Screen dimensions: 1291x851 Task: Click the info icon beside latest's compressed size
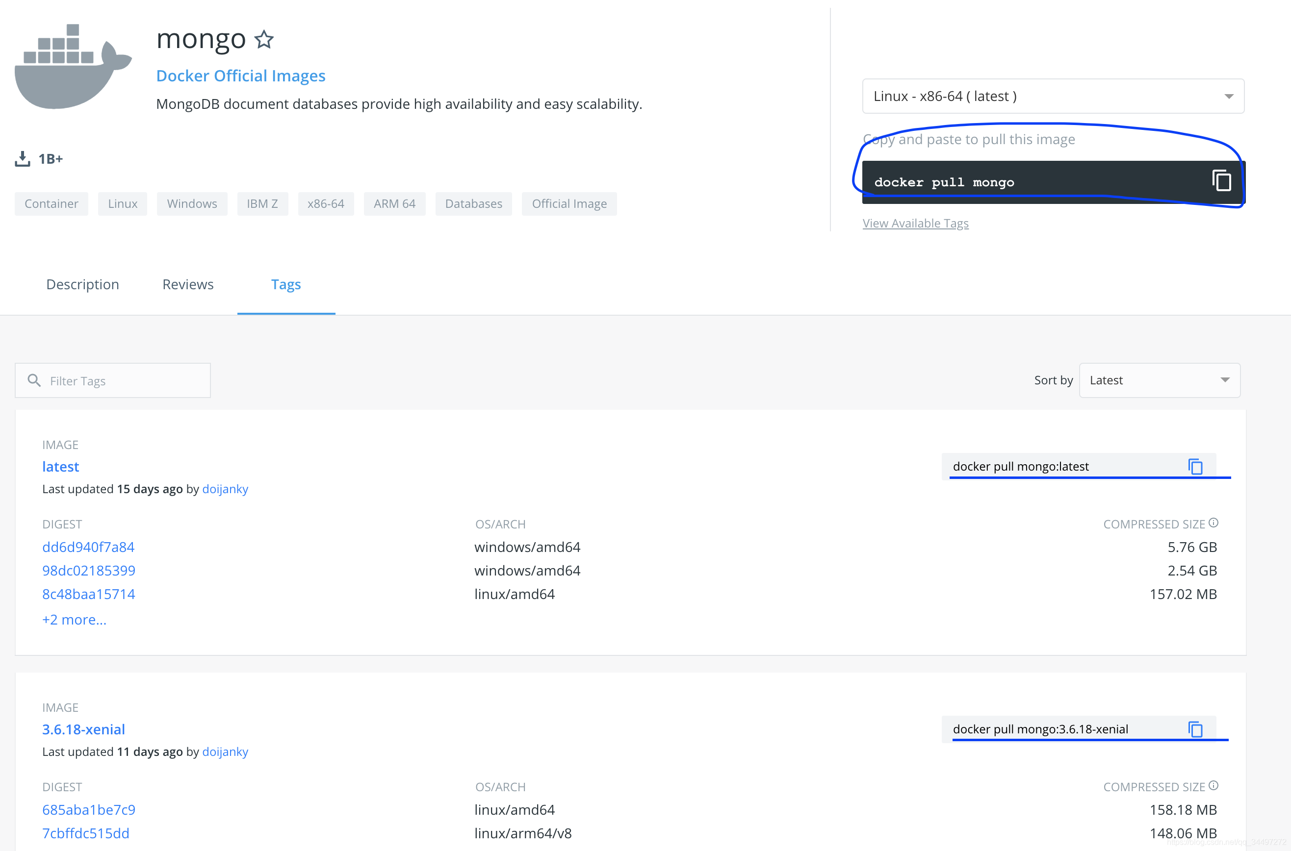pos(1214,523)
